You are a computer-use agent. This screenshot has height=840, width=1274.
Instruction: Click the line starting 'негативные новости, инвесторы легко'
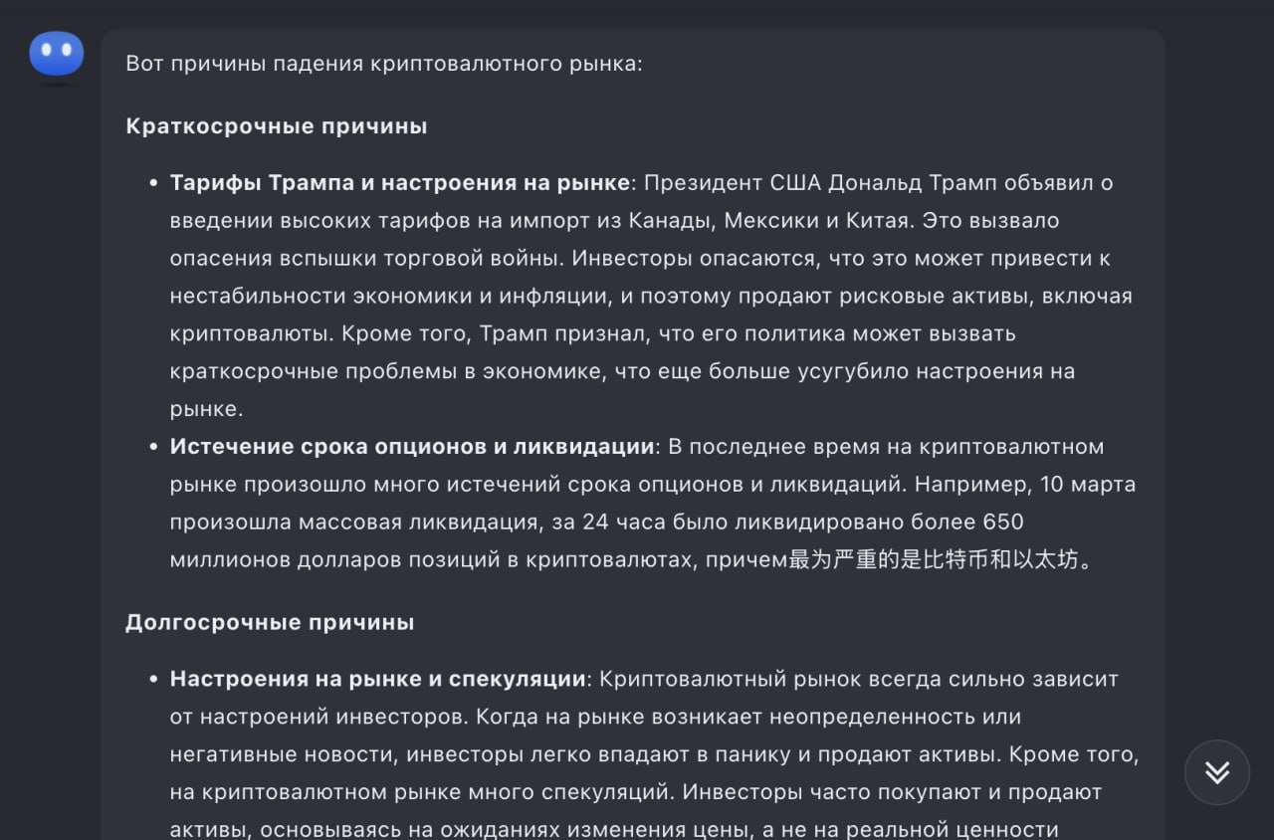(654, 754)
